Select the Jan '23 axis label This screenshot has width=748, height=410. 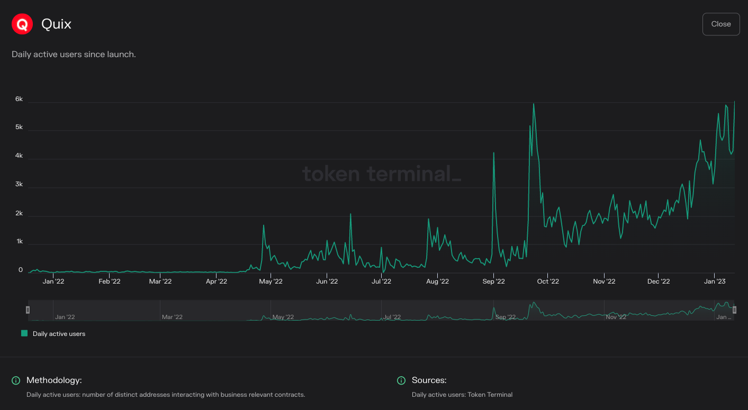pos(715,281)
